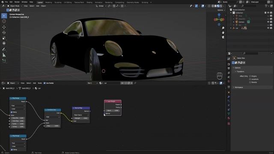Open the Float data type dropdown in upper Map Range
The image size is (274, 154).
pyautogui.click(x=18, y=106)
